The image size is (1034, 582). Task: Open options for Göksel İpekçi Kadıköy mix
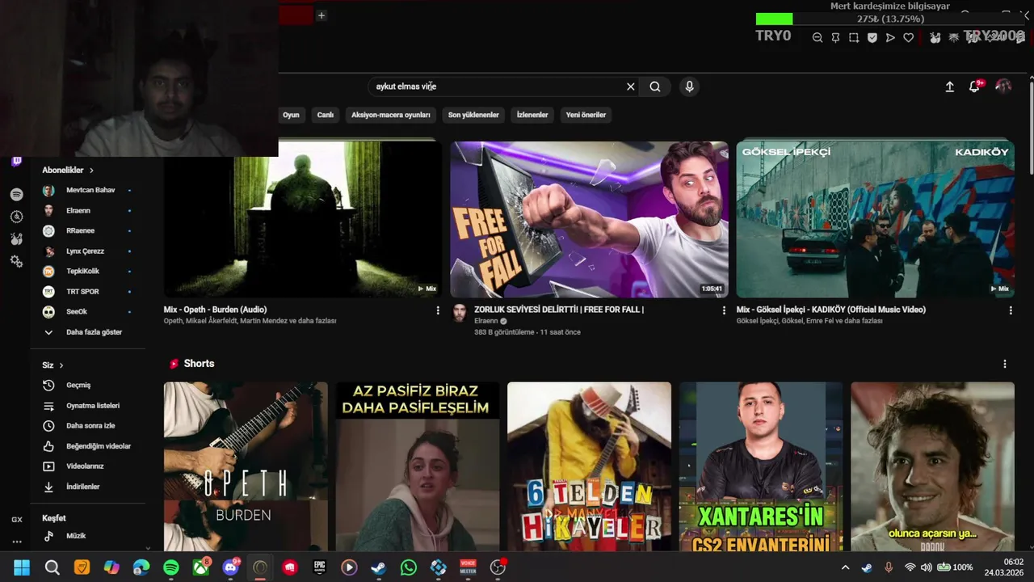tap(1010, 310)
